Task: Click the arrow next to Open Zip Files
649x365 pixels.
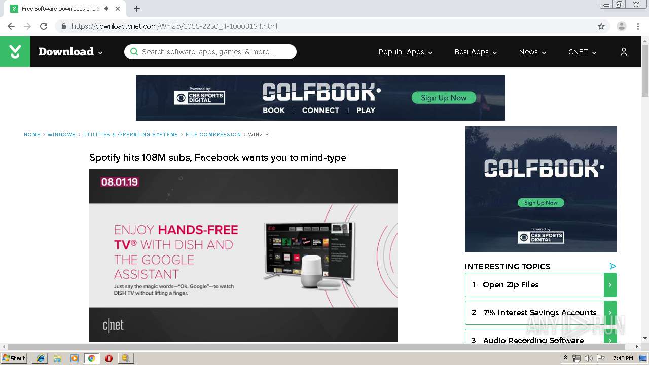Action: click(610, 285)
